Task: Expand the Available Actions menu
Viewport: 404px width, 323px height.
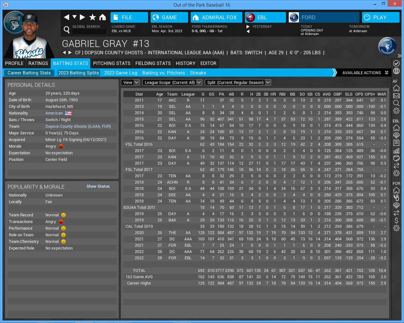Action: point(365,73)
